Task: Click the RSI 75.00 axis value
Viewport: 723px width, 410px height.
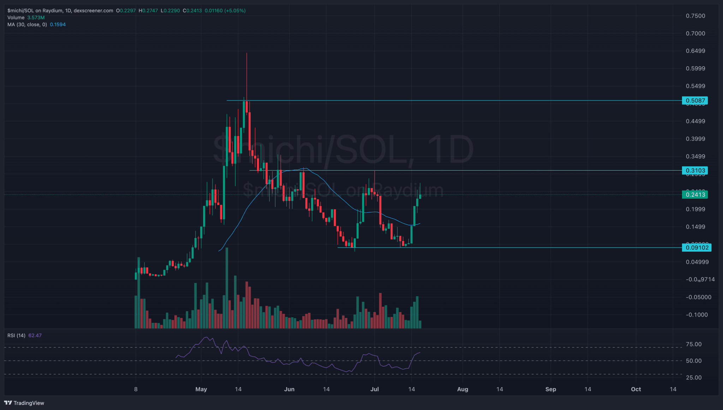Action: tap(694, 344)
